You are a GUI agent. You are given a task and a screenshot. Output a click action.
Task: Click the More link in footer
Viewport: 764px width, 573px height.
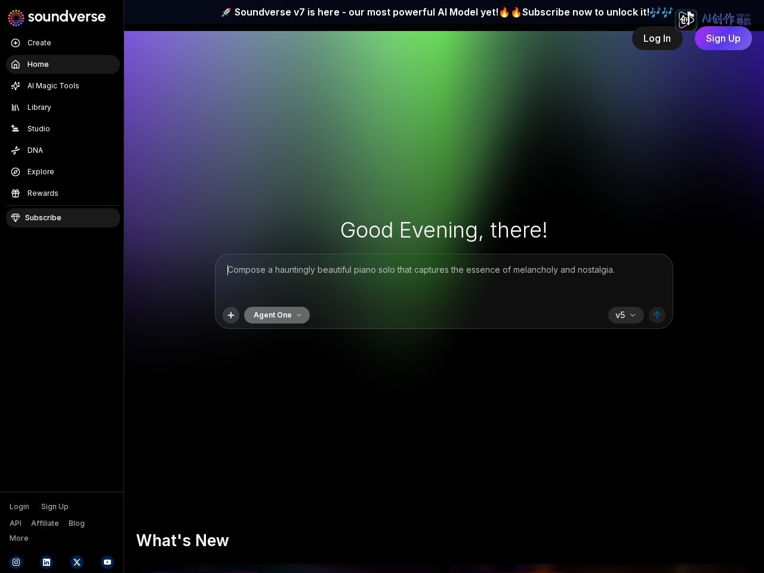(19, 538)
